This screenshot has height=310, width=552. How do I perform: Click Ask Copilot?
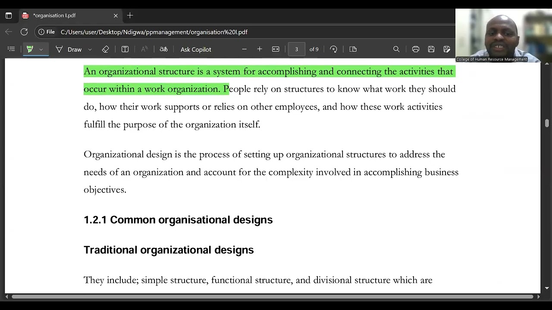(x=196, y=50)
